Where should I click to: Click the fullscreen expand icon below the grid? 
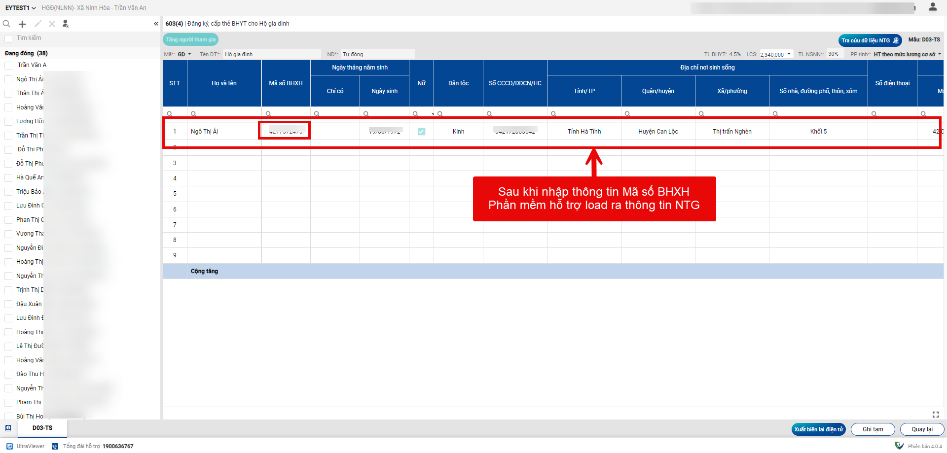[x=935, y=415]
